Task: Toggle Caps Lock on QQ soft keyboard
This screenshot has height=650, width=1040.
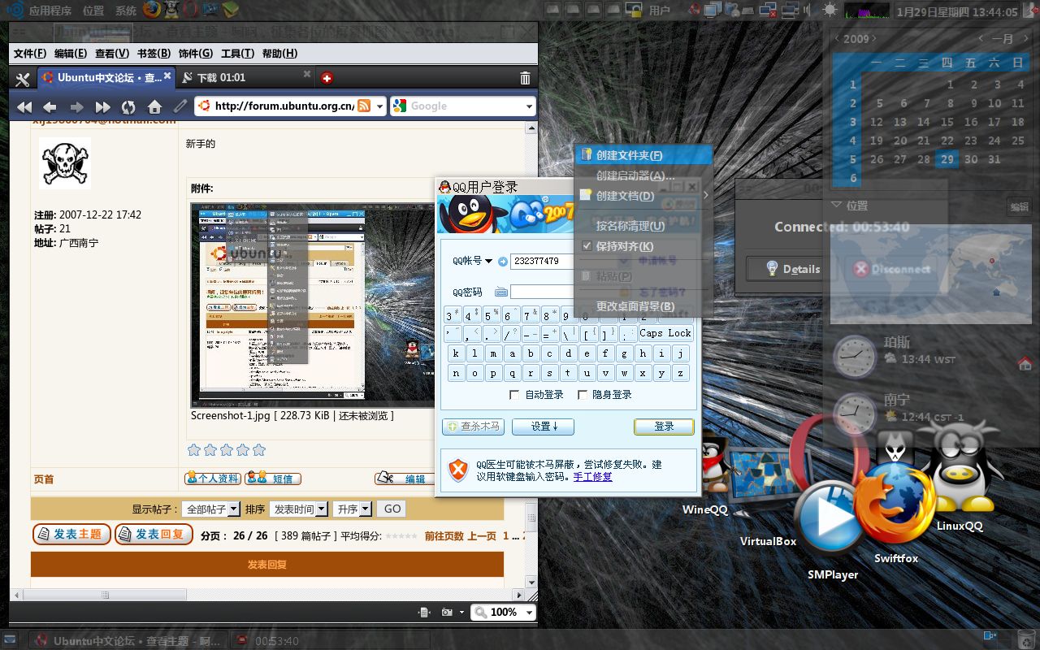Action: pos(665,333)
